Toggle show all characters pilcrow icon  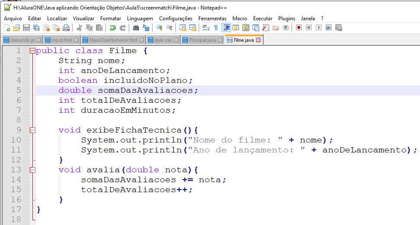[x=216, y=28]
